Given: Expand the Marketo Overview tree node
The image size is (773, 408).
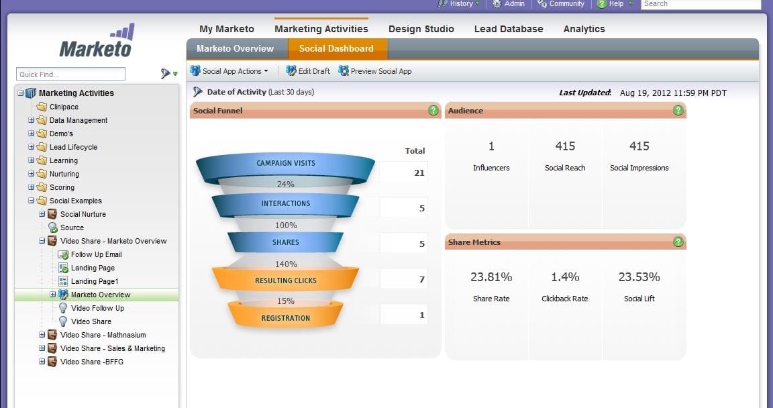Looking at the screenshot, I should 53,295.
